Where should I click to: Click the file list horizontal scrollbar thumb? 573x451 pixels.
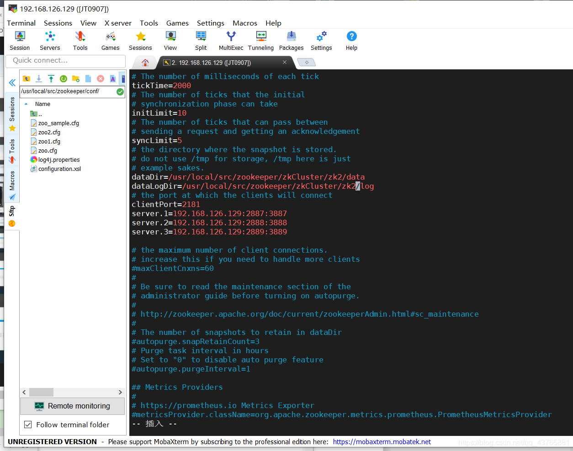(x=41, y=392)
